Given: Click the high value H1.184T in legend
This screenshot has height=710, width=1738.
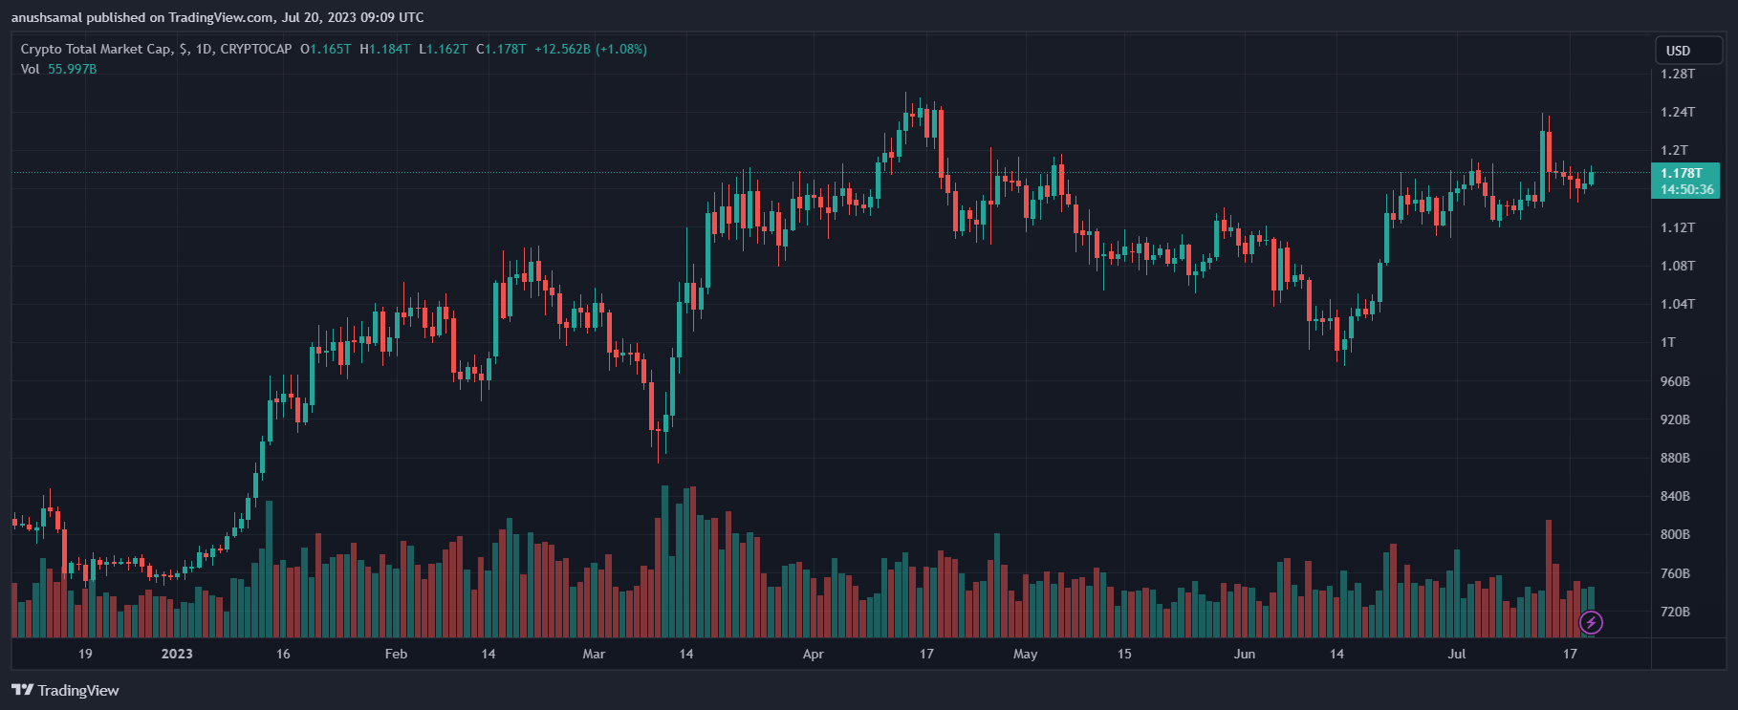Looking at the screenshot, I should point(384,49).
